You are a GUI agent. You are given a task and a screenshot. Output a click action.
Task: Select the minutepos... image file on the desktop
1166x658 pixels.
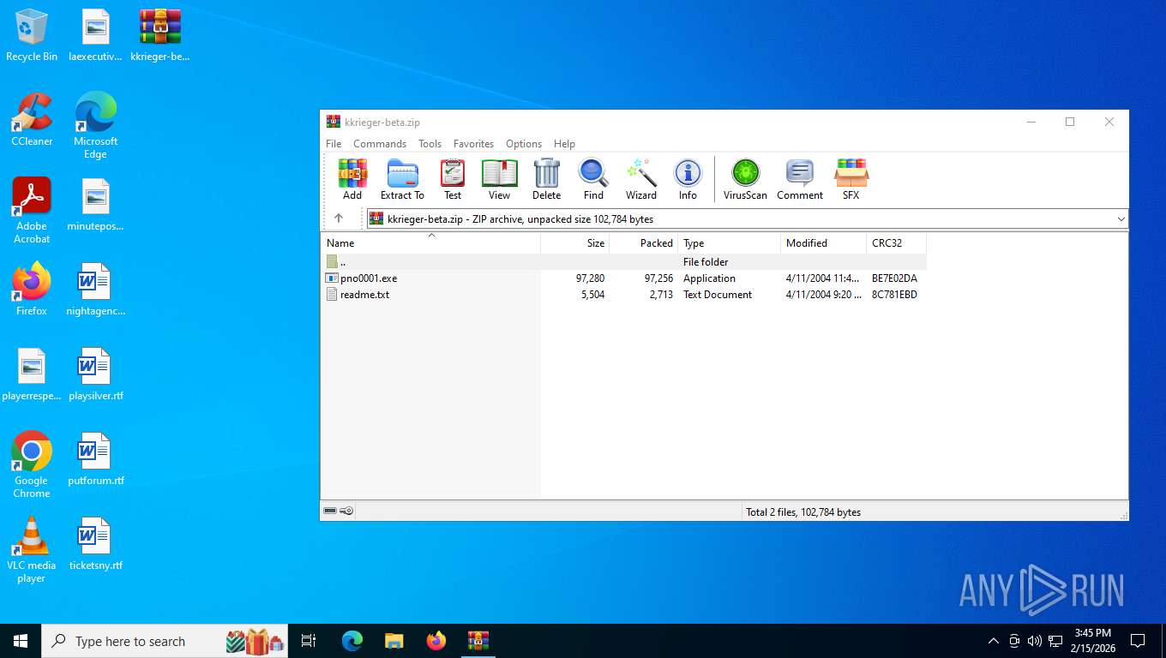(95, 205)
